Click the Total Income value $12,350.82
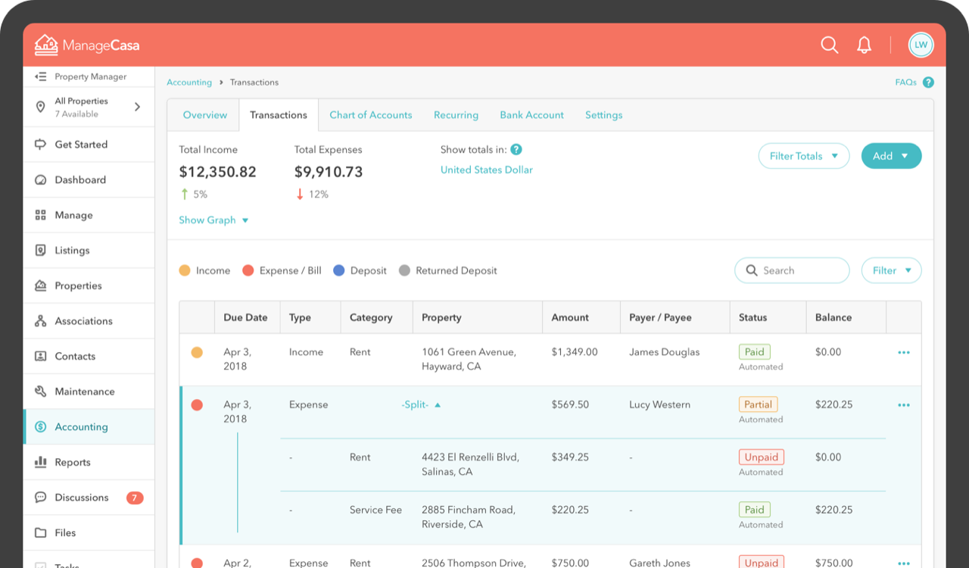 pyautogui.click(x=217, y=172)
